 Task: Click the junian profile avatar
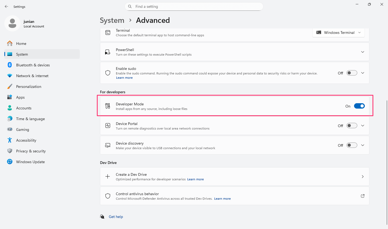click(x=12, y=23)
